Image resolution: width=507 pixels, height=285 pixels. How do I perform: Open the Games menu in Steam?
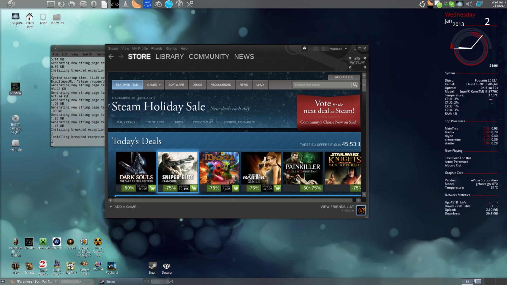coord(171,48)
